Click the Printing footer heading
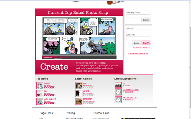 [70, 113]
